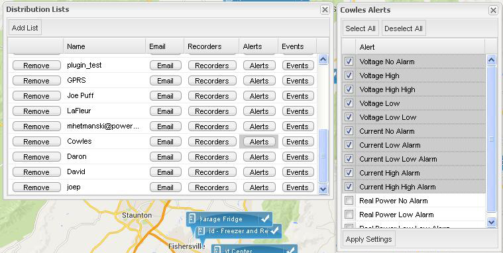This screenshot has width=503, height=253.
Task: Select the plugin_test name cell
Action: [x=105, y=65]
